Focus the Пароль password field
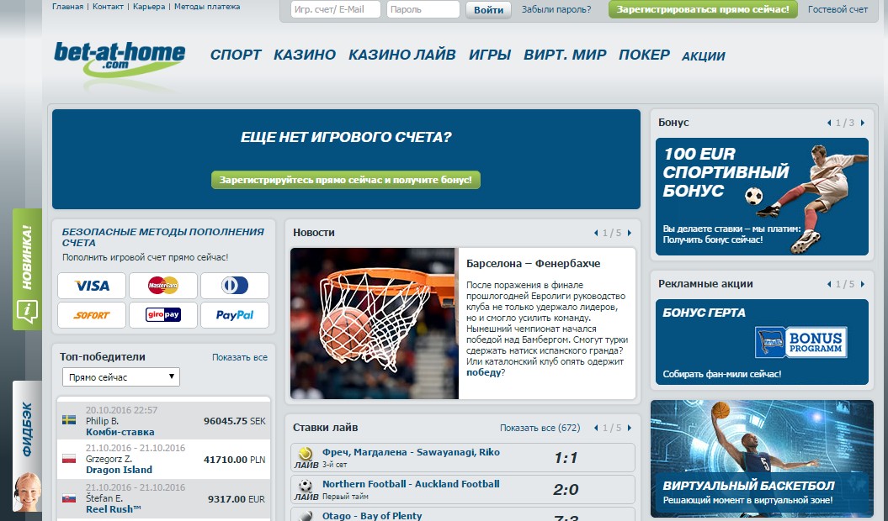 (x=423, y=9)
